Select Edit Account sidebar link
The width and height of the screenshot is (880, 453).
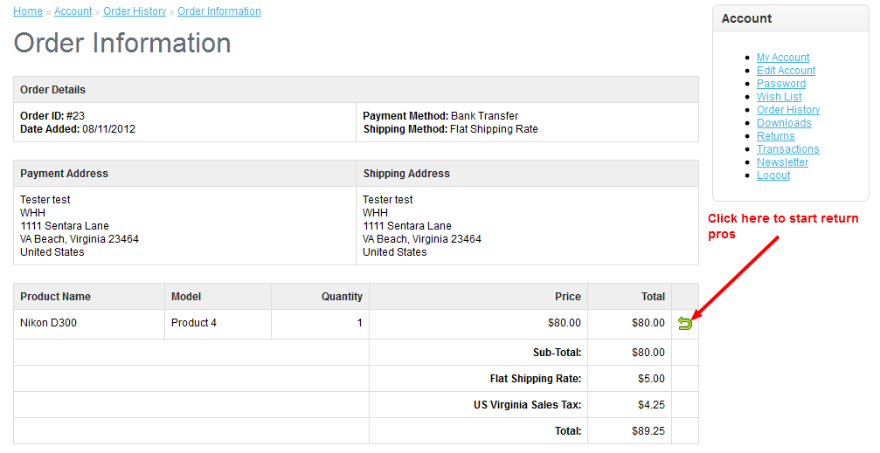[786, 71]
